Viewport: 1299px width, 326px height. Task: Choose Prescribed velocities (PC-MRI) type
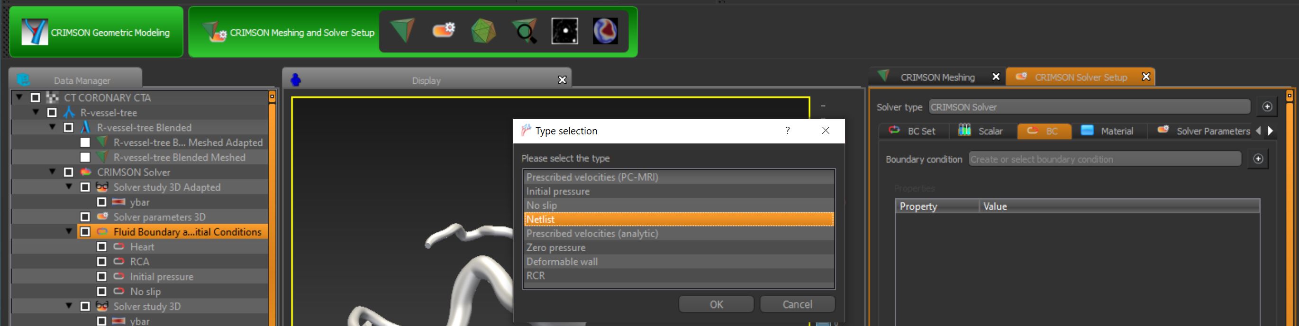coord(679,177)
